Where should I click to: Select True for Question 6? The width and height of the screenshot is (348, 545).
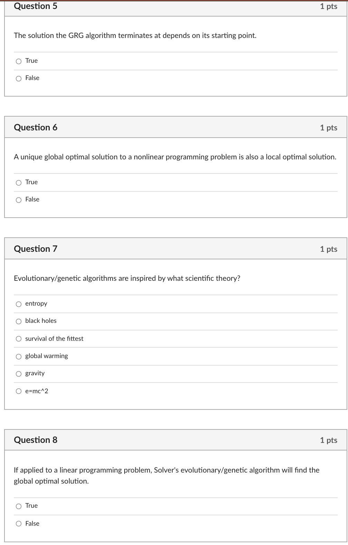(x=18, y=182)
